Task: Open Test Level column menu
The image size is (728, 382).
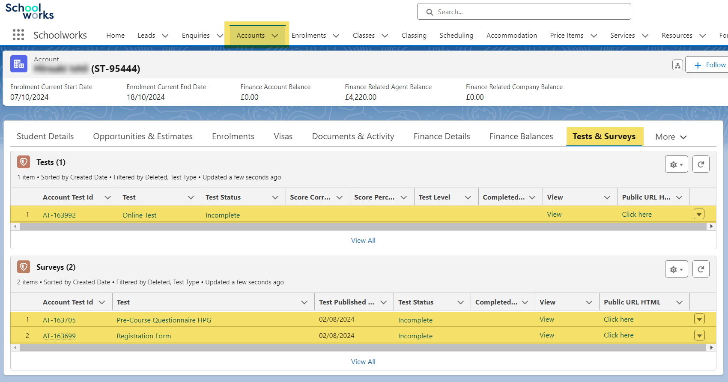Action: [x=468, y=197]
